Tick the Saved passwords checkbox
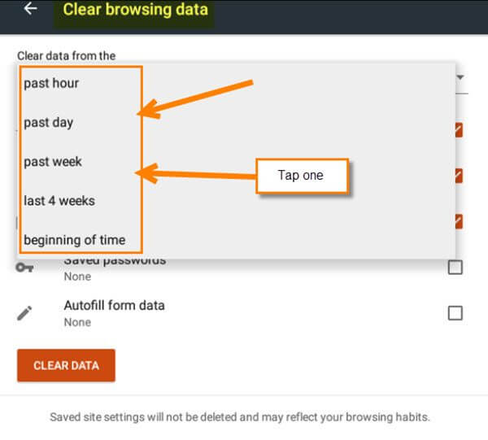The width and height of the screenshot is (488, 440). click(x=455, y=268)
